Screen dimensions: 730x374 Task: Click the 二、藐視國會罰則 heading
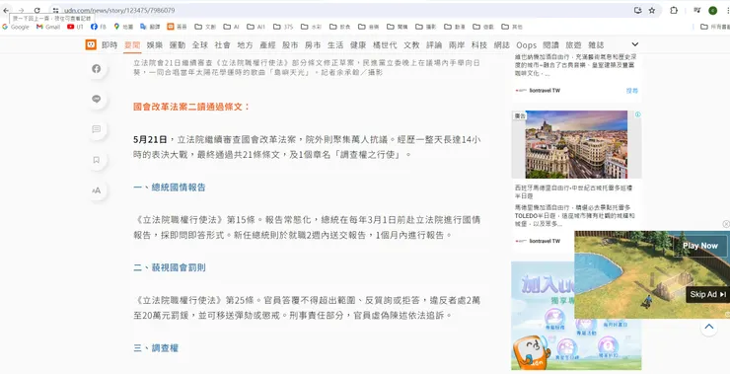(x=170, y=267)
